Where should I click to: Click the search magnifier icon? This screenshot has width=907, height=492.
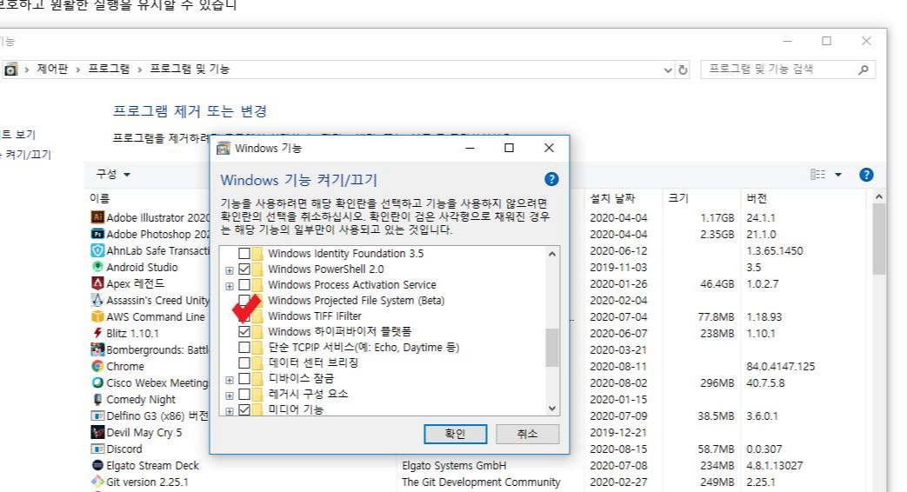click(x=863, y=70)
